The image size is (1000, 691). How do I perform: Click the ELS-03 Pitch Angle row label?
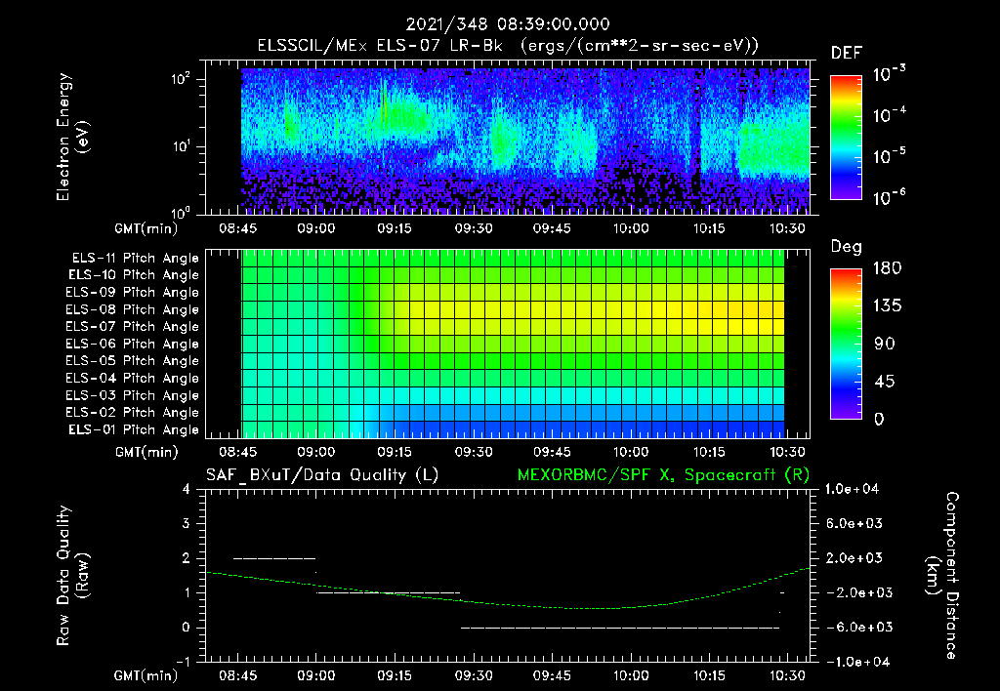pos(132,396)
